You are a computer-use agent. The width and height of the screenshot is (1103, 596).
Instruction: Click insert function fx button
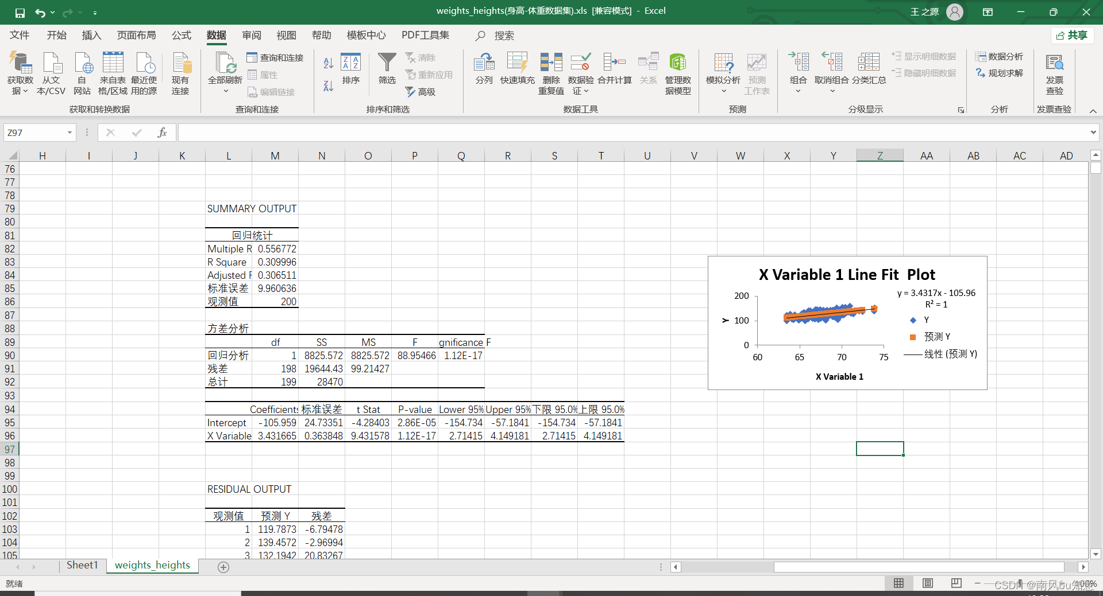162,133
